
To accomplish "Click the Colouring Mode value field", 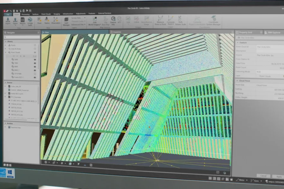I will point(270,72).
